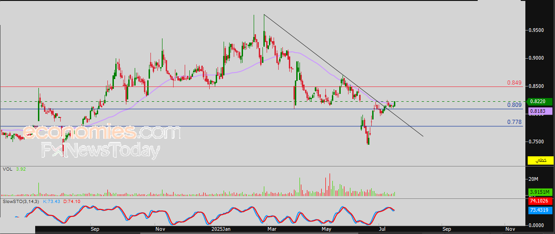
Task: Click the Sep date label left side
Action: (95, 229)
